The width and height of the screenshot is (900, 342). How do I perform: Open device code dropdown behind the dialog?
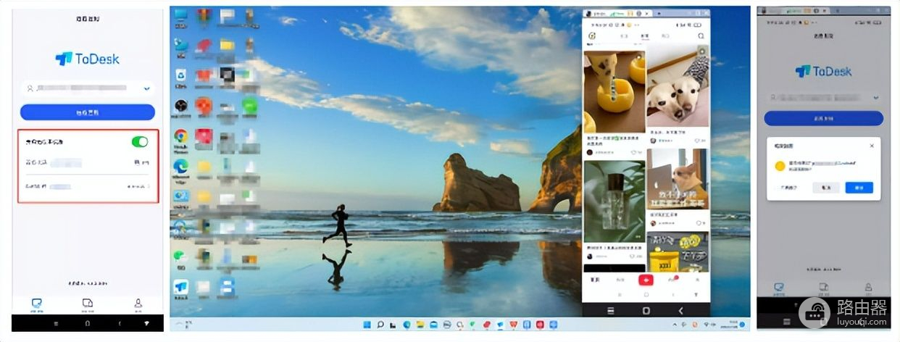876,96
